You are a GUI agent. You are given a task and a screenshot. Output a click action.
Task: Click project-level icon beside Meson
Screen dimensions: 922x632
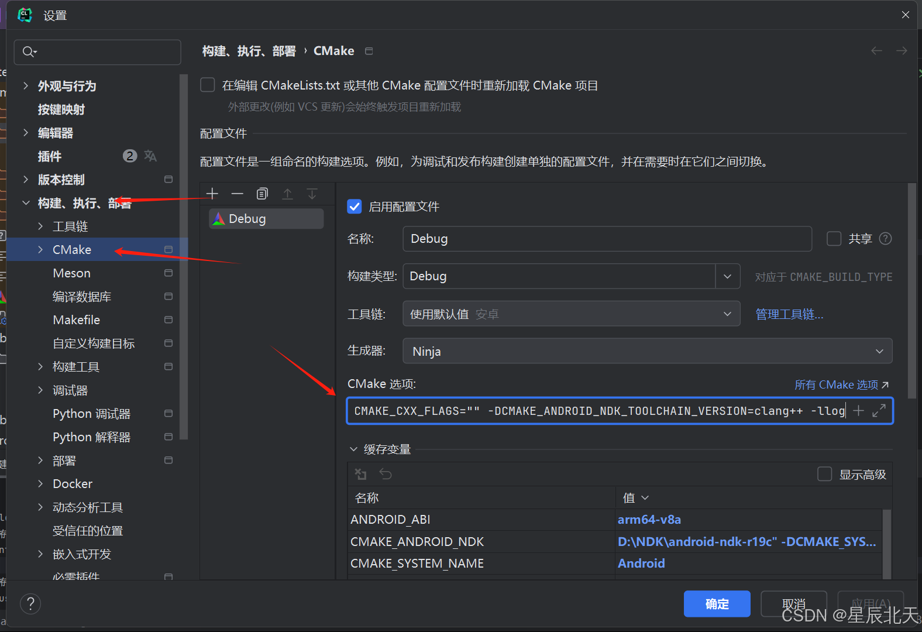tap(168, 273)
